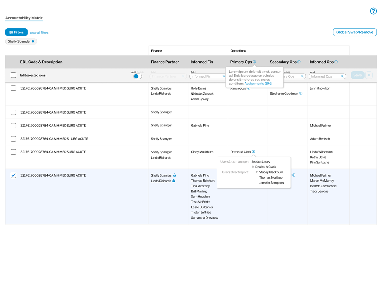Toggle the Add/Delete switch
Screen dimensions: 382x291
(137, 76)
